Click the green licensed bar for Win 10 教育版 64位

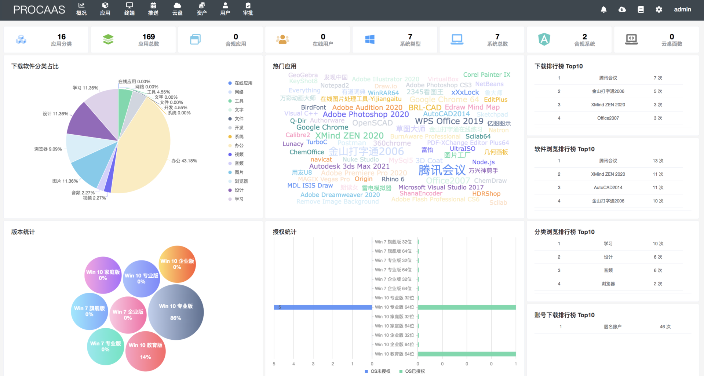click(467, 354)
